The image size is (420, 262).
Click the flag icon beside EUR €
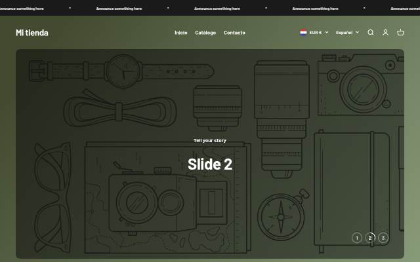[x=303, y=32]
